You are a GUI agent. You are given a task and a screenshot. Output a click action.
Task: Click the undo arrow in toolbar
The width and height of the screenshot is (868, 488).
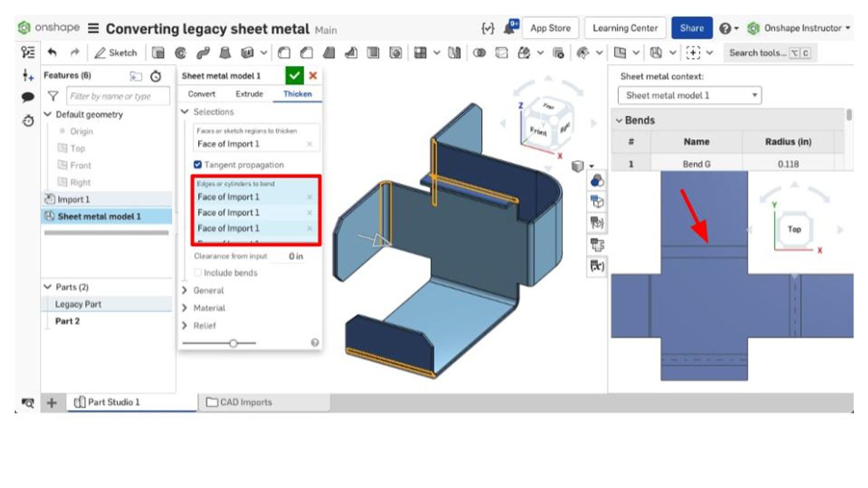click(x=52, y=53)
